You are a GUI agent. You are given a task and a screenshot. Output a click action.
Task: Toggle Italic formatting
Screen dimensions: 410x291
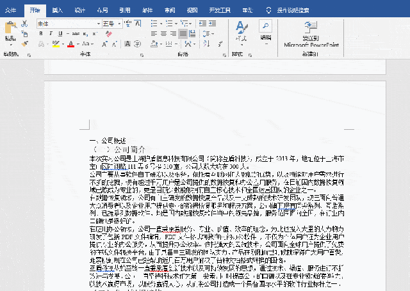[51, 34]
